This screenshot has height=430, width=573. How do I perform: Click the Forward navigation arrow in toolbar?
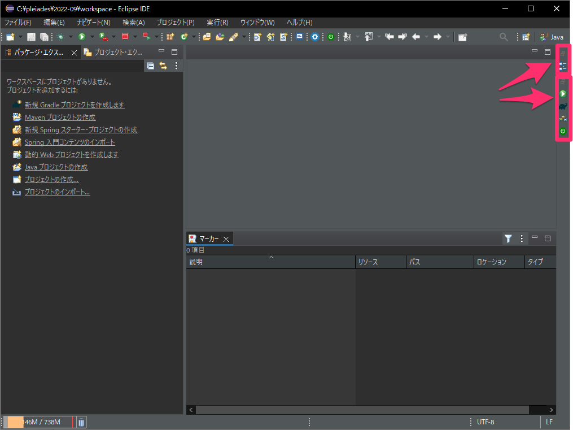click(437, 37)
